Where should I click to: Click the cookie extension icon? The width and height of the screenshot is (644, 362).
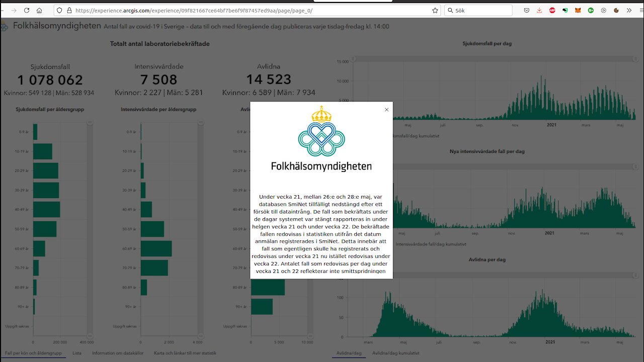[616, 10]
